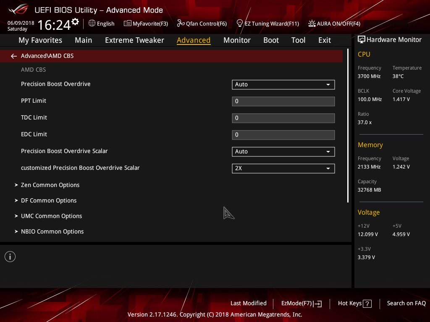Click the Hot Keys question mark icon
Image resolution: width=430 pixels, height=322 pixels.
[x=367, y=304]
